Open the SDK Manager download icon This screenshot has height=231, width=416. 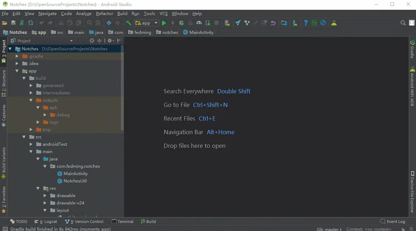(295, 23)
